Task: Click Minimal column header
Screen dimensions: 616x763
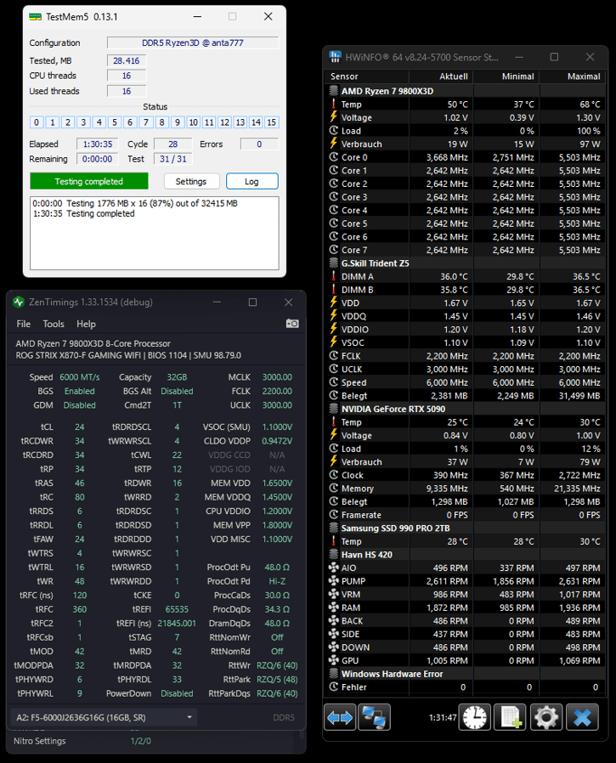Action: pos(506,76)
